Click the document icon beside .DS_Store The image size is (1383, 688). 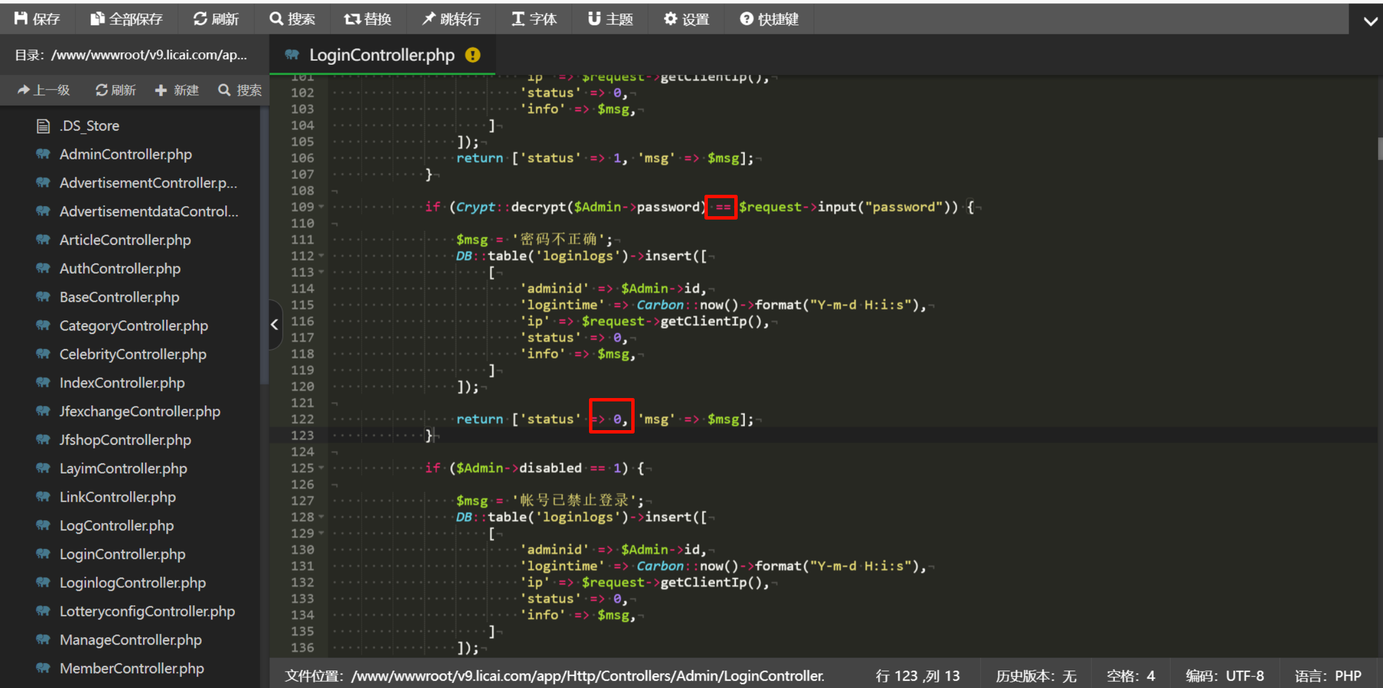point(43,126)
